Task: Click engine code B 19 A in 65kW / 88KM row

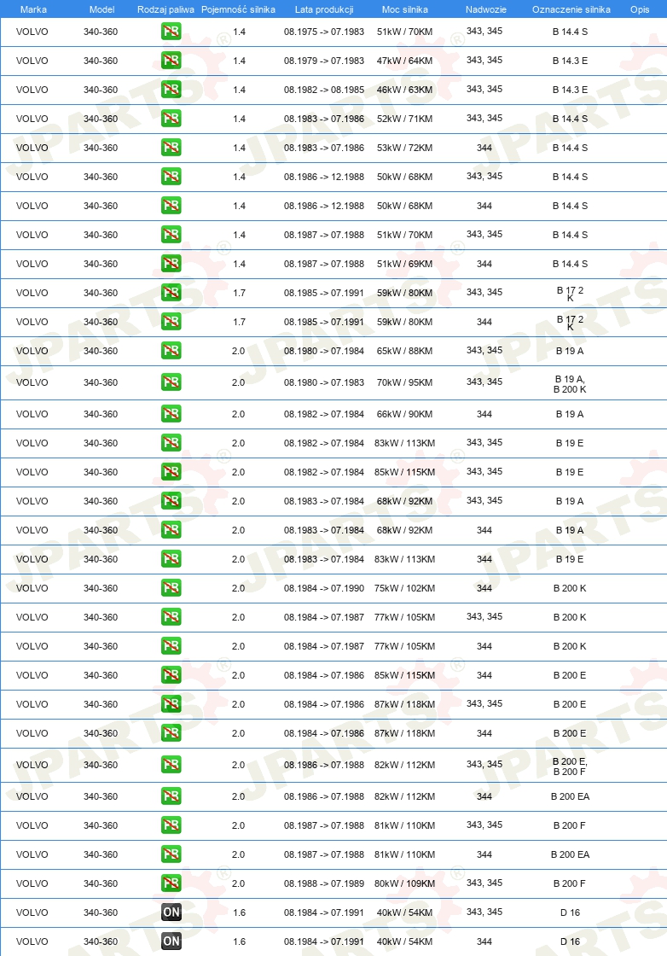Action: (x=570, y=351)
